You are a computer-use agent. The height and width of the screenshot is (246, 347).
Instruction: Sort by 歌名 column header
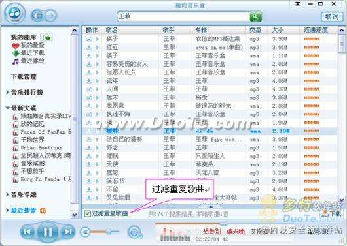112,30
